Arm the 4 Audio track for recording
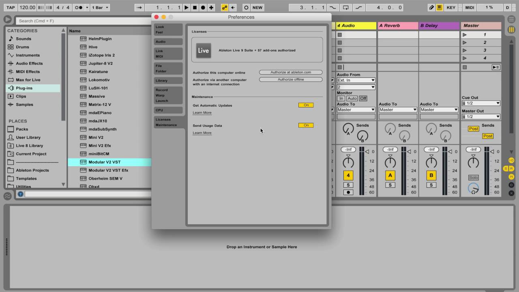Image resolution: width=519 pixels, height=292 pixels. (x=348, y=192)
